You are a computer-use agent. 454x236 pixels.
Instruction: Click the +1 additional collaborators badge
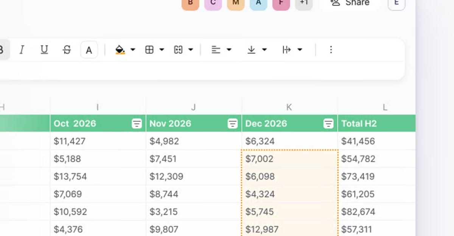[x=304, y=3]
